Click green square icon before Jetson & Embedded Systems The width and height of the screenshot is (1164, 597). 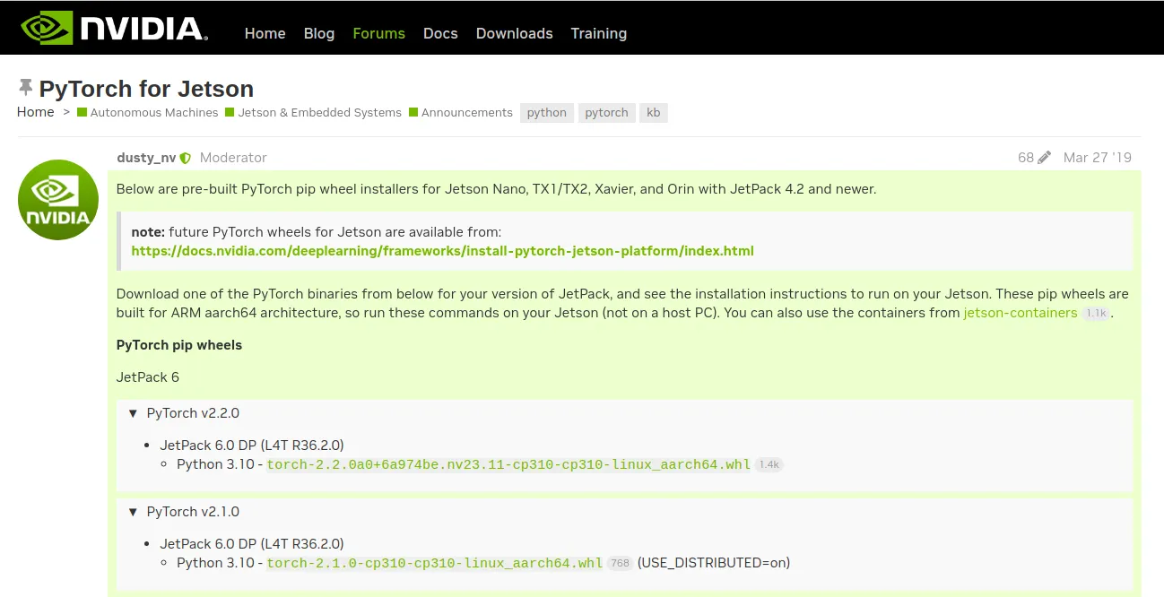click(x=230, y=112)
